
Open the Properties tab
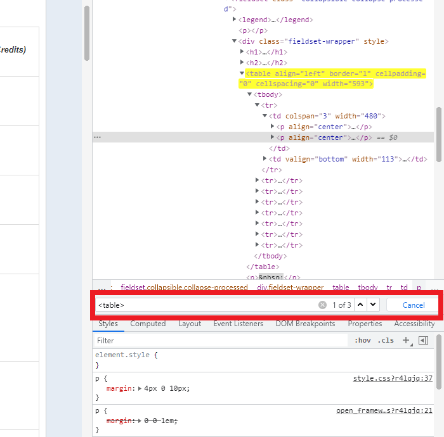tap(365, 324)
